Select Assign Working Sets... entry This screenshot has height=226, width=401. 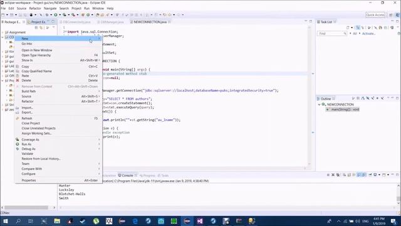[58, 134]
